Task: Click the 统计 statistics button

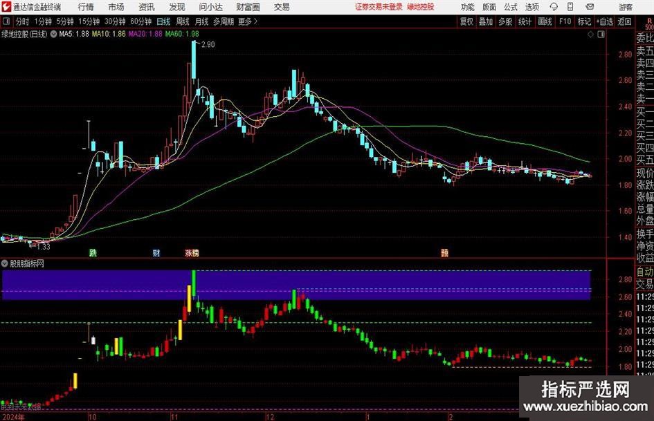Action: [x=525, y=21]
